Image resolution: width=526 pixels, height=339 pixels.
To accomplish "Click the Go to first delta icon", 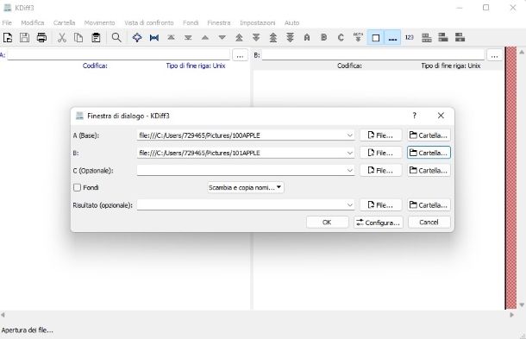I will coord(171,38).
